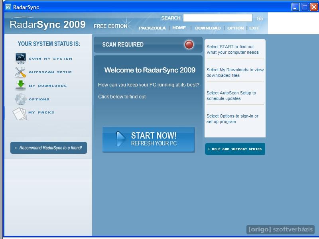Click the AutoScan Setup tools icon

pos(20,72)
